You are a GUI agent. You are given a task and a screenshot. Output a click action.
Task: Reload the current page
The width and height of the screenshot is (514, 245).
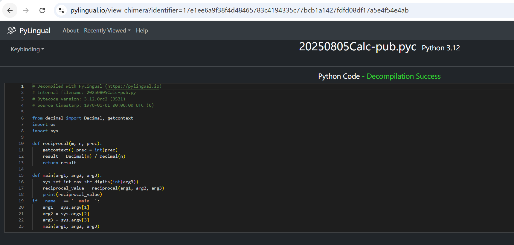point(42,10)
